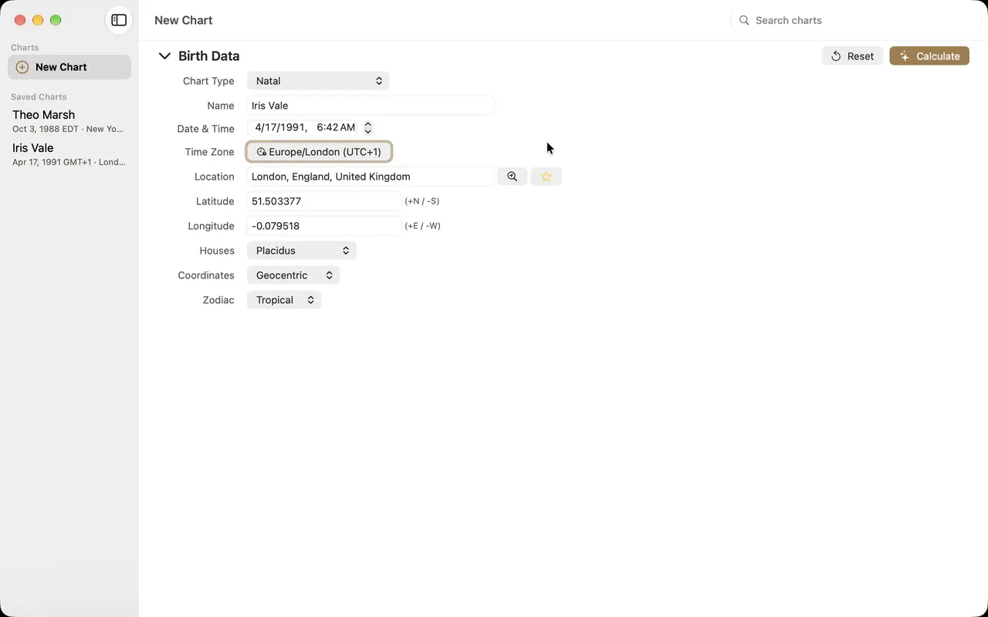988x617 pixels.
Task: Open saved chart Theo Marsh
Action: (69, 121)
